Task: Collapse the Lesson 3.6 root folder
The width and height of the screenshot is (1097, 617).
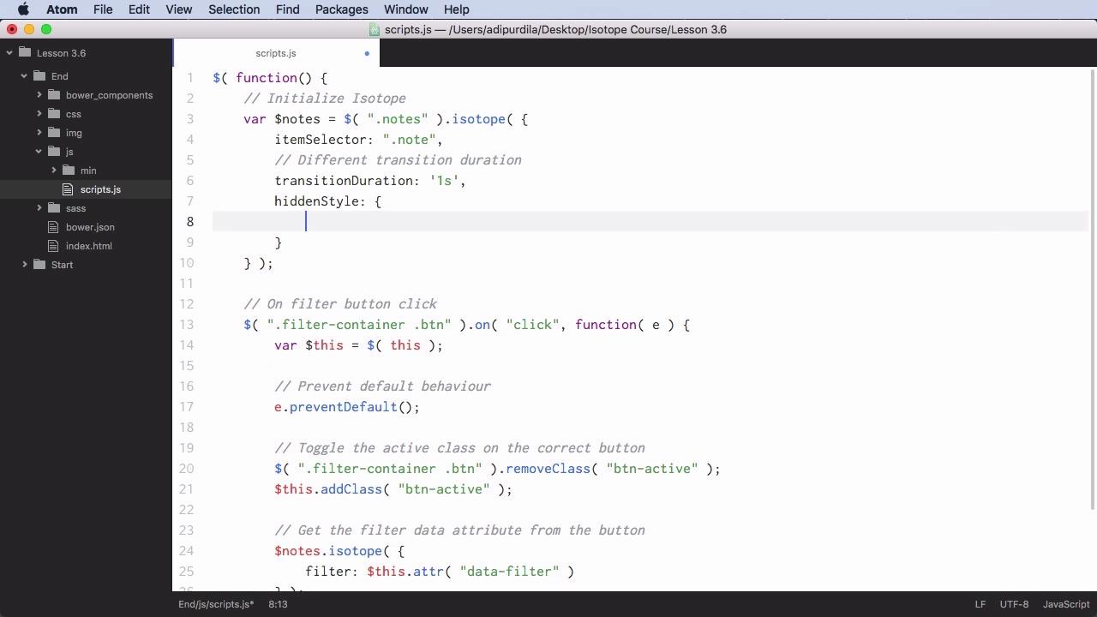Action: pos(9,53)
